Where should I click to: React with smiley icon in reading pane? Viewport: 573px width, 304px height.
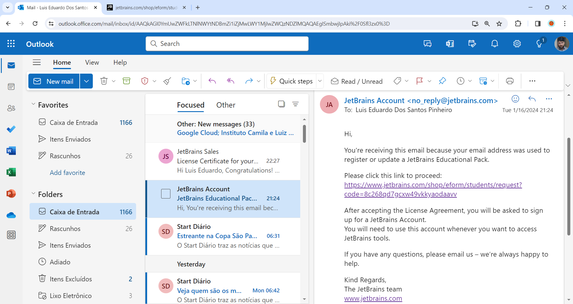pos(515,99)
